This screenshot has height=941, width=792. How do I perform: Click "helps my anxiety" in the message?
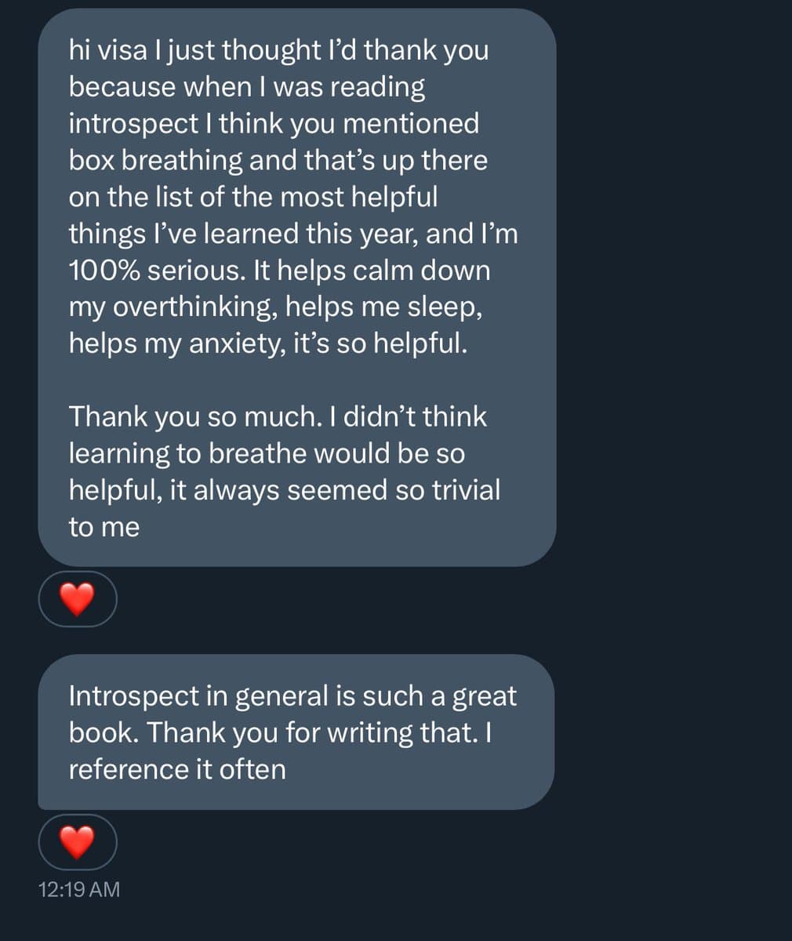pyautogui.click(x=176, y=343)
